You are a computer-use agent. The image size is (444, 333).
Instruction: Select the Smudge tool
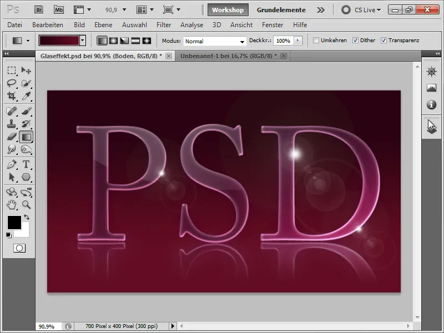(x=12, y=149)
